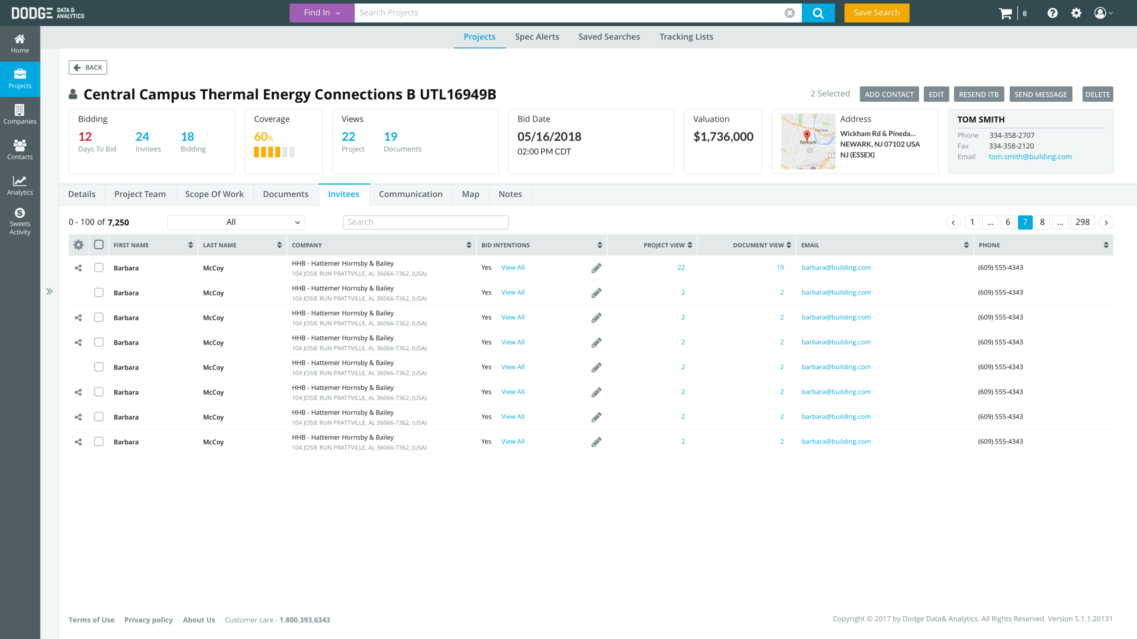1137x639 pixels.
Task: Open the shopping cart icon
Action: pyautogui.click(x=1005, y=13)
